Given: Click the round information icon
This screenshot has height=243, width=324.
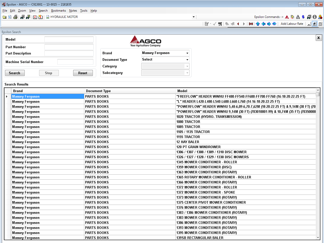Looking at the screenshot, I should [x=314, y=17].
